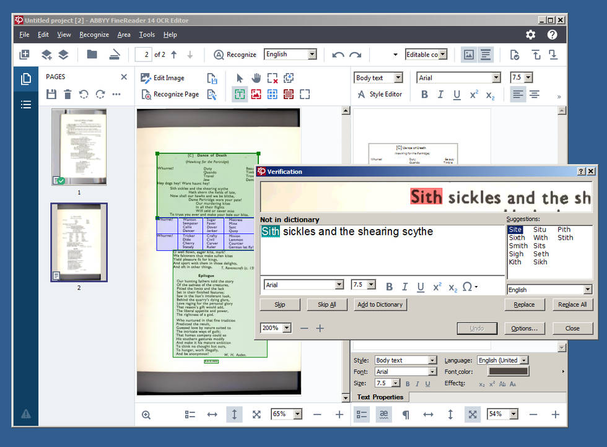Delete the selected page with the trash icon

click(68, 94)
